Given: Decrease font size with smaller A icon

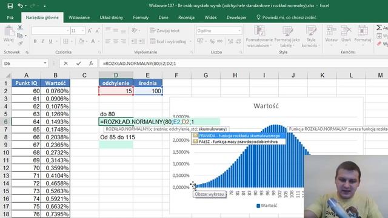Looking at the screenshot, I should coord(98,31).
